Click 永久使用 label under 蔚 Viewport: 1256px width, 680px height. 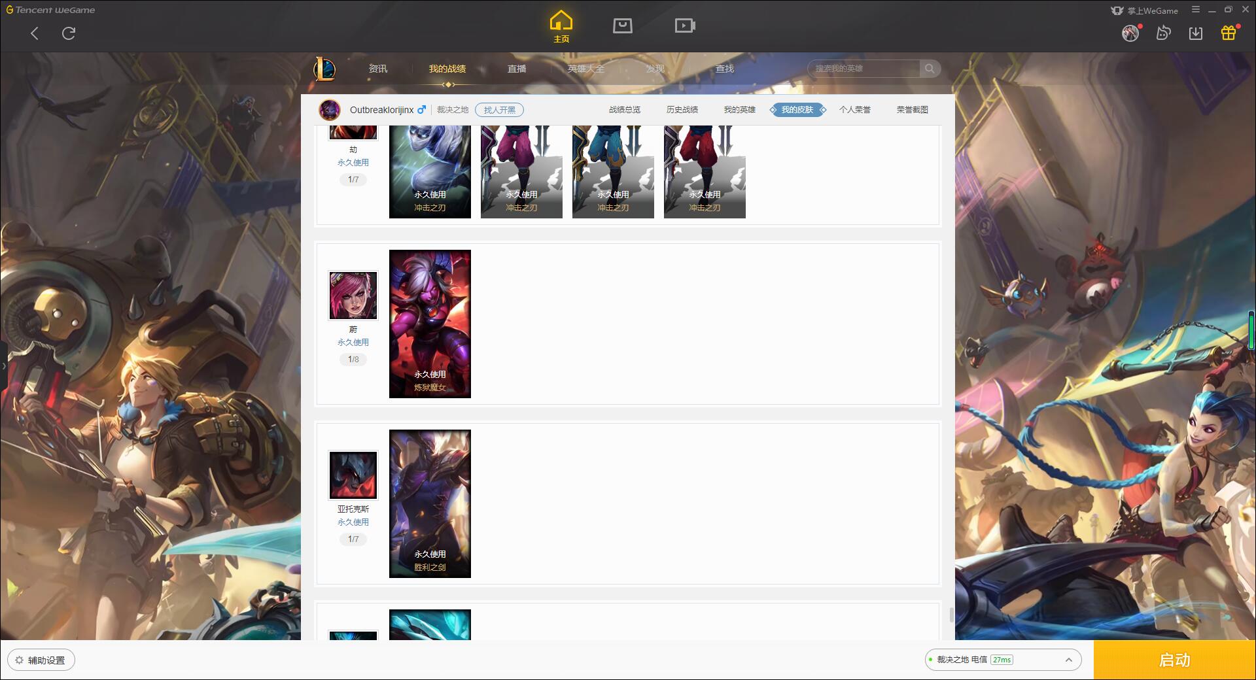click(x=353, y=343)
